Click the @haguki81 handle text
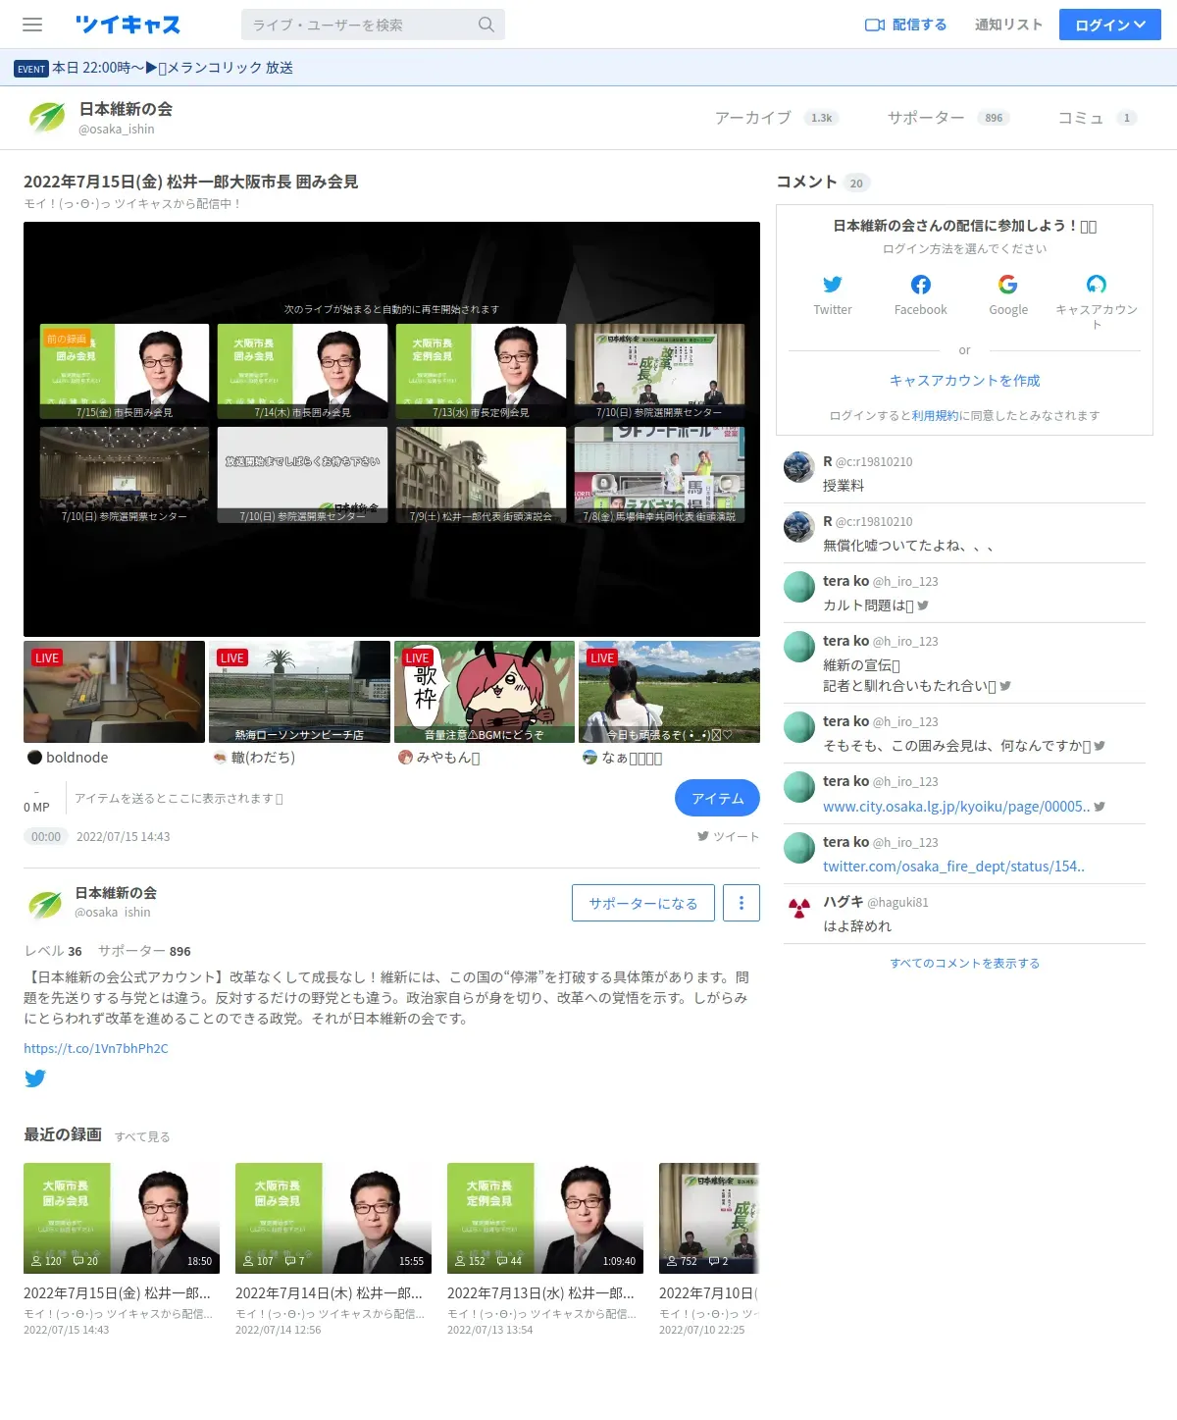Image resolution: width=1177 pixels, height=1420 pixels. coord(897,902)
